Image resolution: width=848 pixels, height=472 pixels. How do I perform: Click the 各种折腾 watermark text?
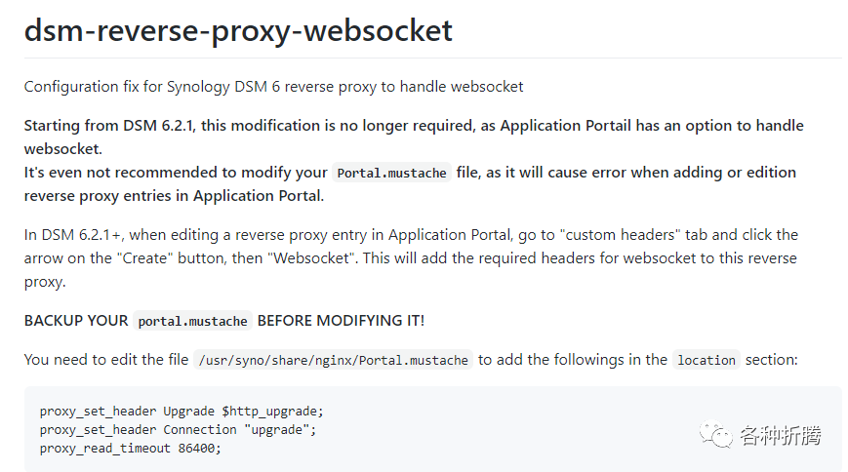[781, 435]
